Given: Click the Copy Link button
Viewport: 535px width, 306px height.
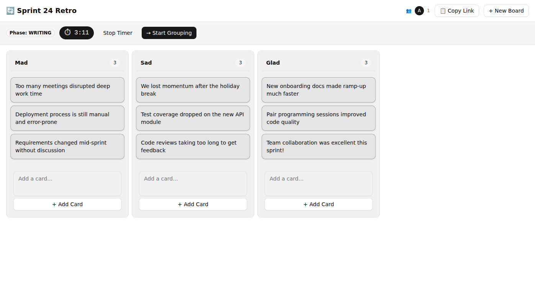Looking at the screenshot, I should [456, 11].
